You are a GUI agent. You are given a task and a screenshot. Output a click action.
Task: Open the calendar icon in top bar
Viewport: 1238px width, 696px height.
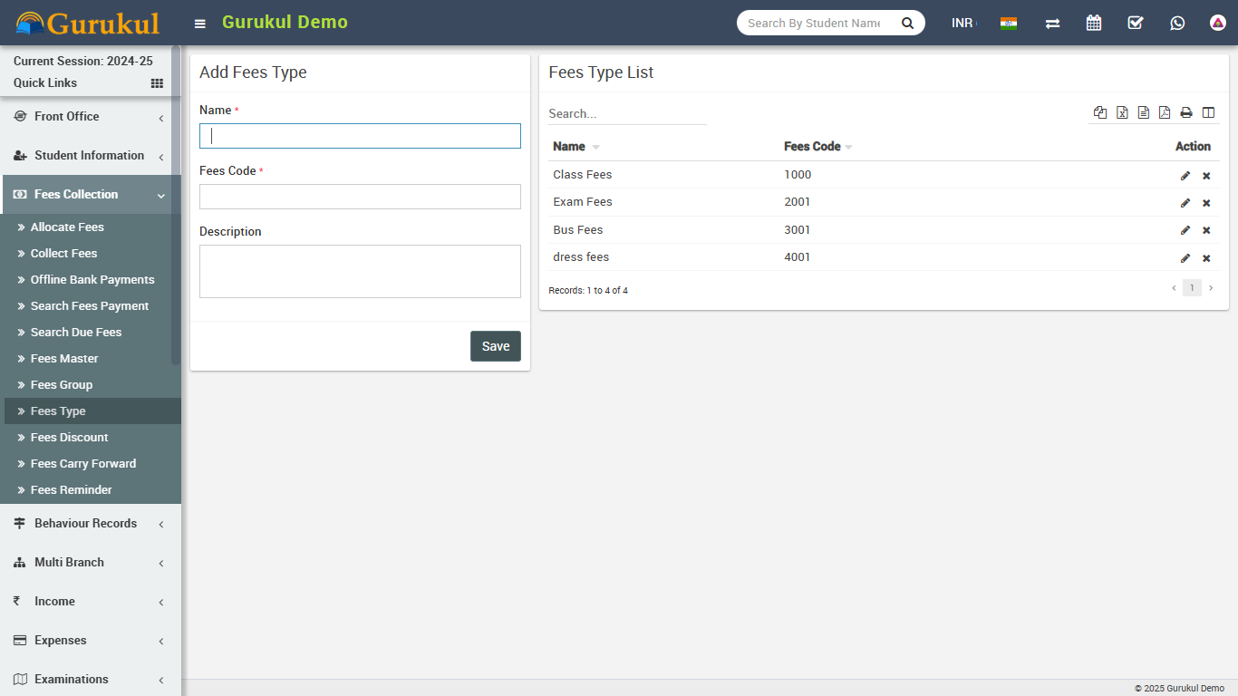[1094, 23]
